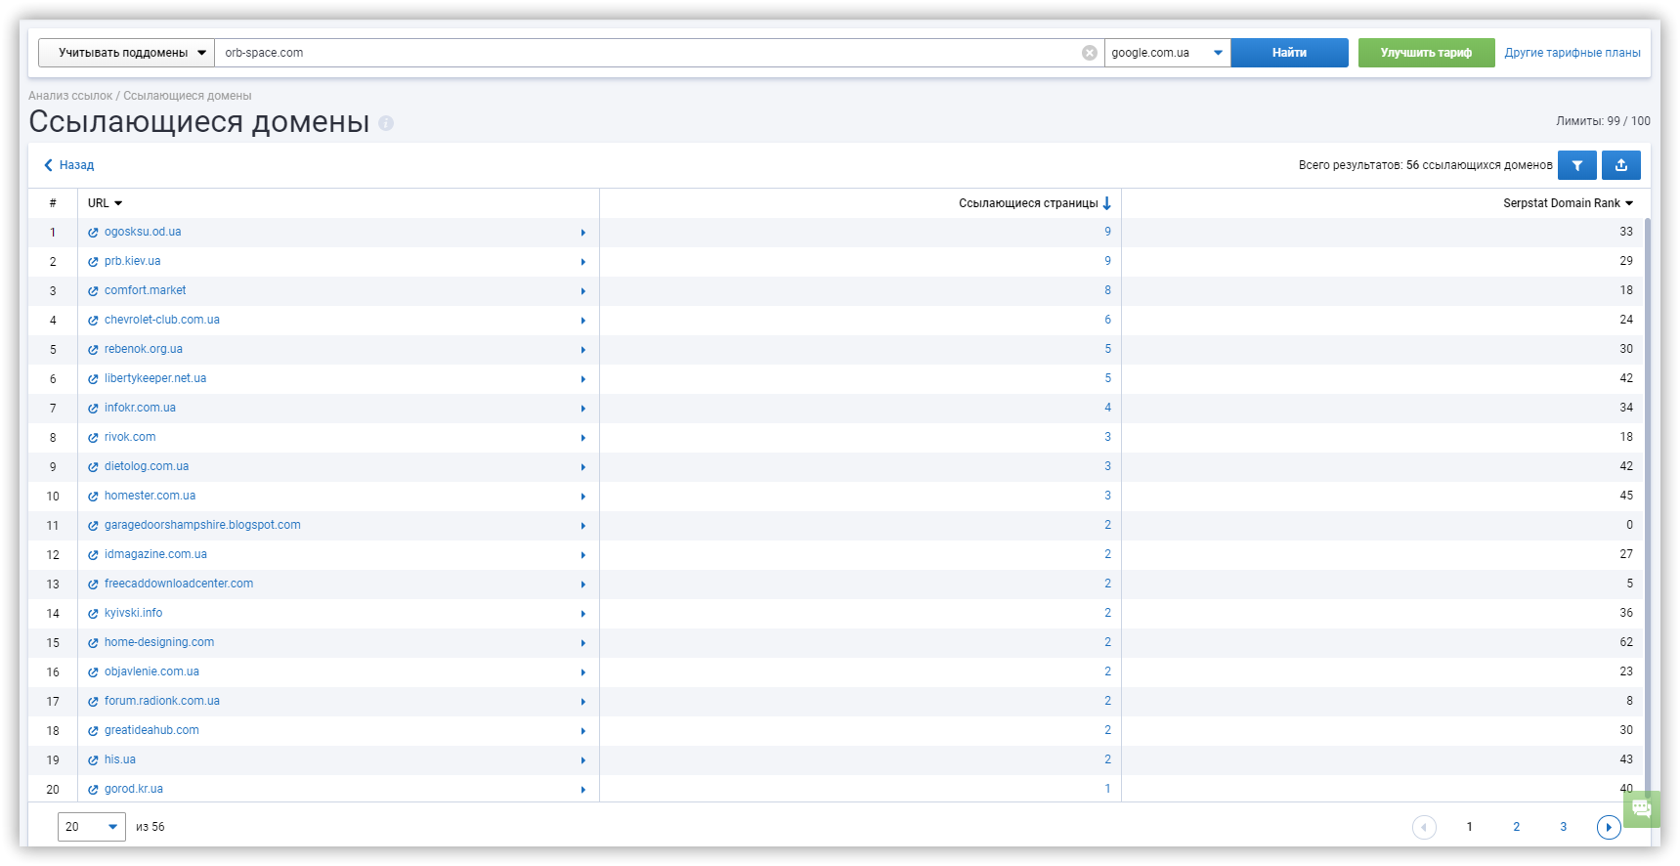Viewport: 1680px width, 866px height.
Task: Open kyivski.info external link icon
Action: click(93, 614)
